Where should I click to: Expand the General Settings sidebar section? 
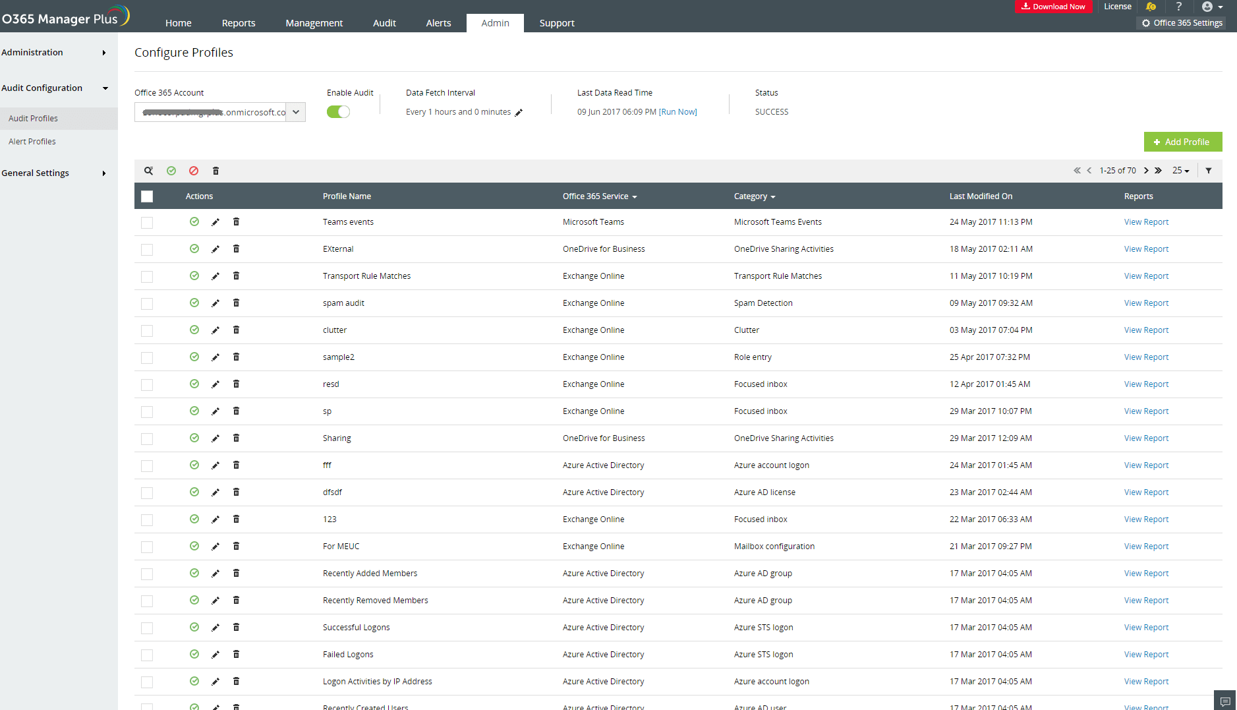[54, 173]
